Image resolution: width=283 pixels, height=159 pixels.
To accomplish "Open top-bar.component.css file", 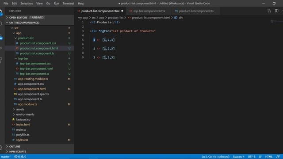I will point(35,64).
